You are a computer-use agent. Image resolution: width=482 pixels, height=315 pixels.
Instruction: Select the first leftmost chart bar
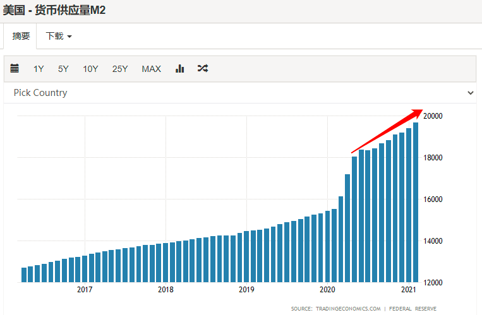pyautogui.click(x=24, y=275)
